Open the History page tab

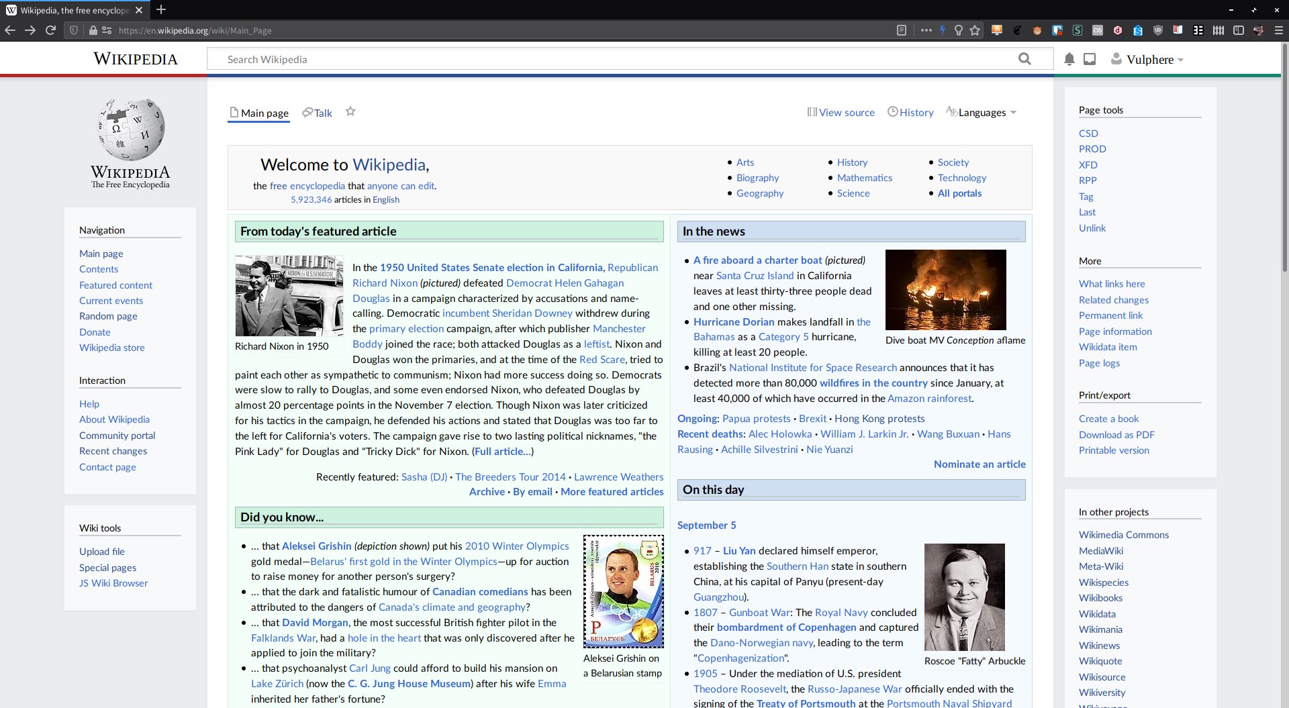(x=910, y=112)
